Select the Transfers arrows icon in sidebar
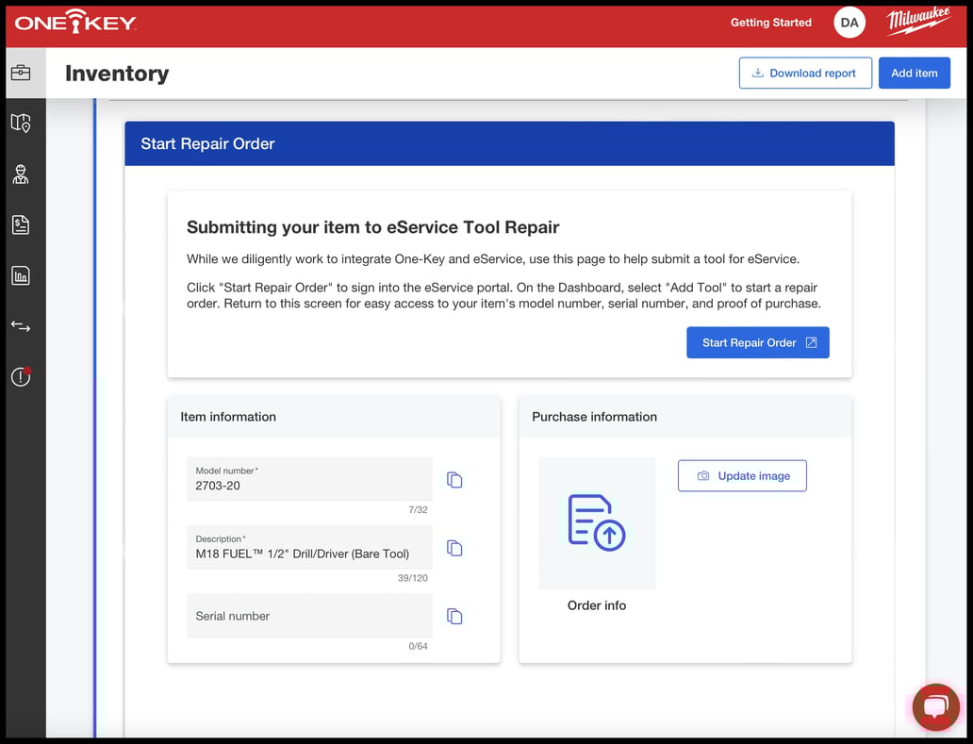 coord(20,326)
